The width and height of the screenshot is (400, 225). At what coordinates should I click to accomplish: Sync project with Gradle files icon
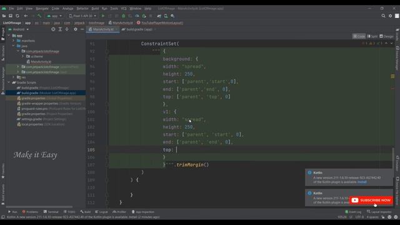click(x=159, y=16)
